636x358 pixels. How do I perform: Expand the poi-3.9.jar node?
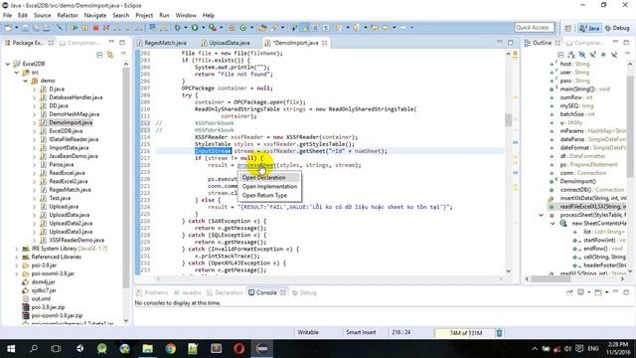[17, 266]
